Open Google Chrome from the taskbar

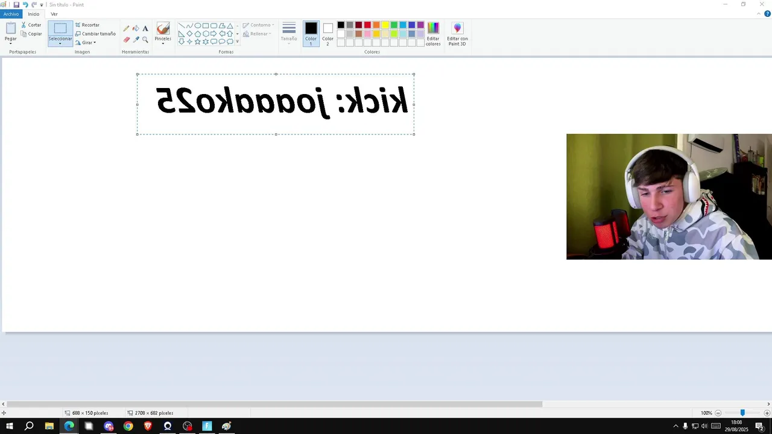tap(128, 426)
